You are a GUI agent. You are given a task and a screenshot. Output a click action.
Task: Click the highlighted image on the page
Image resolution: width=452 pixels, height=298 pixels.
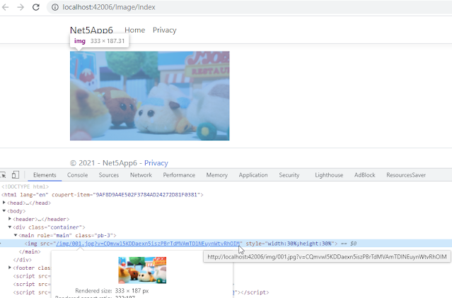pos(150,96)
